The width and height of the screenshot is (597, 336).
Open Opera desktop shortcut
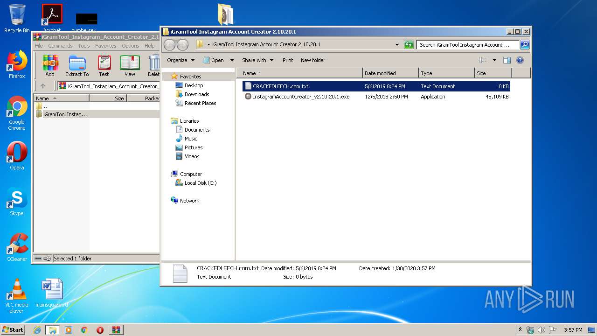[x=17, y=156]
